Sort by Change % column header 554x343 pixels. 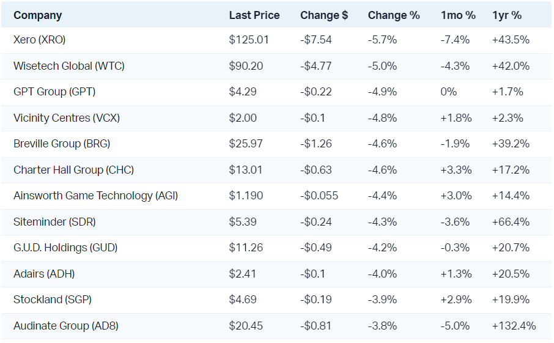click(394, 15)
